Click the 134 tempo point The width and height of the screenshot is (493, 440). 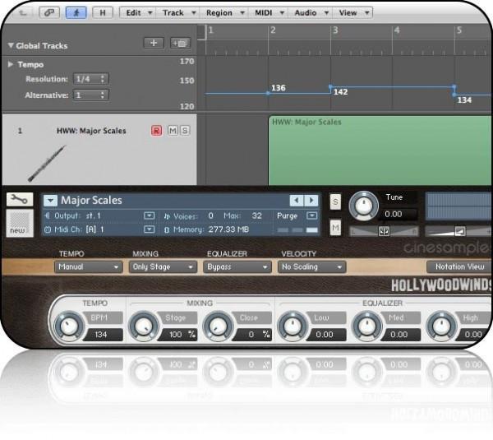pyautogui.click(x=454, y=95)
